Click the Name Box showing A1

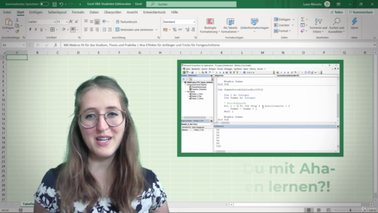13,45
